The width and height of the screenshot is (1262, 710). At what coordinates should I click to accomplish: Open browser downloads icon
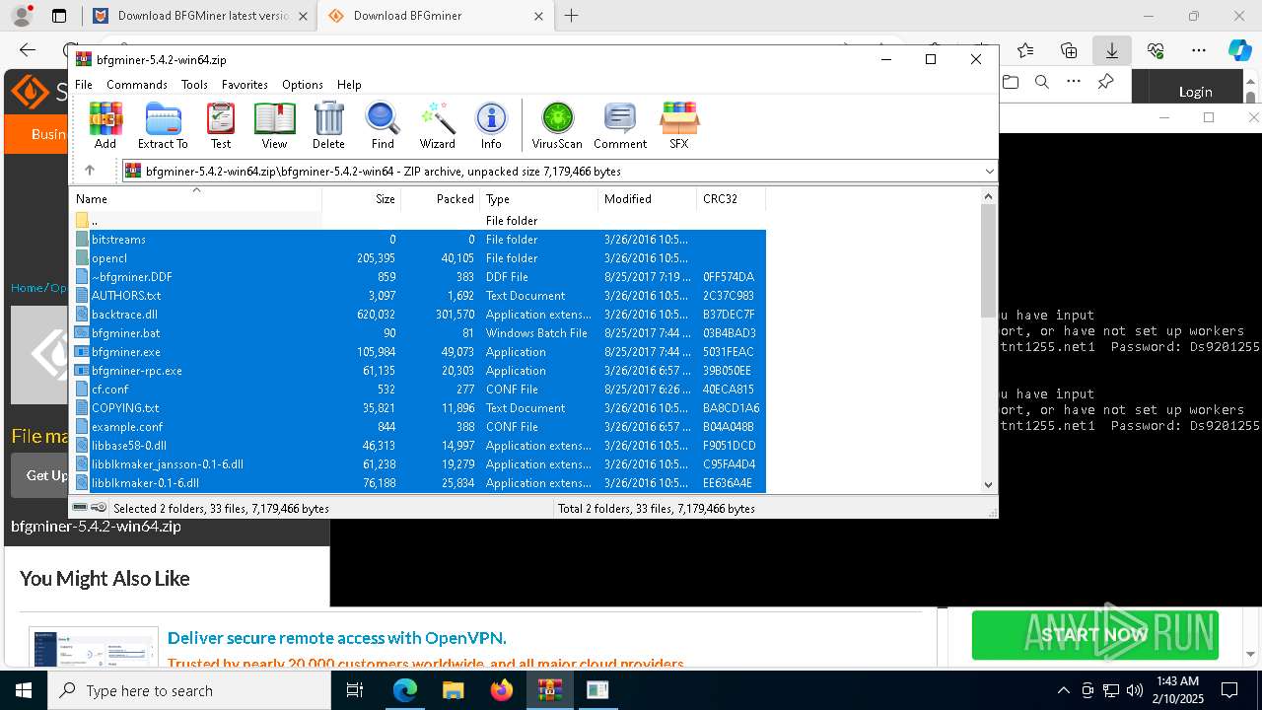(1111, 50)
